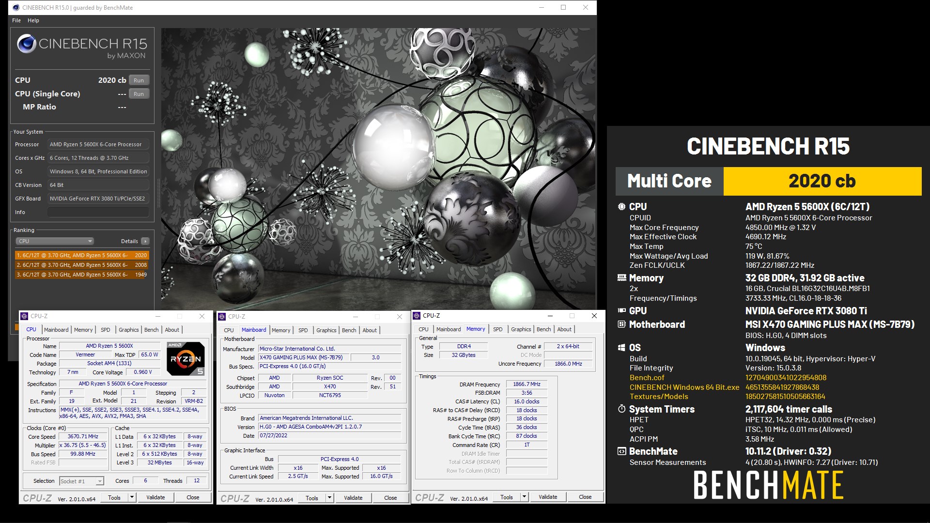This screenshot has height=523, width=930.
Task: Click the Windows OS icon in BenchMate panel
Action: point(621,348)
